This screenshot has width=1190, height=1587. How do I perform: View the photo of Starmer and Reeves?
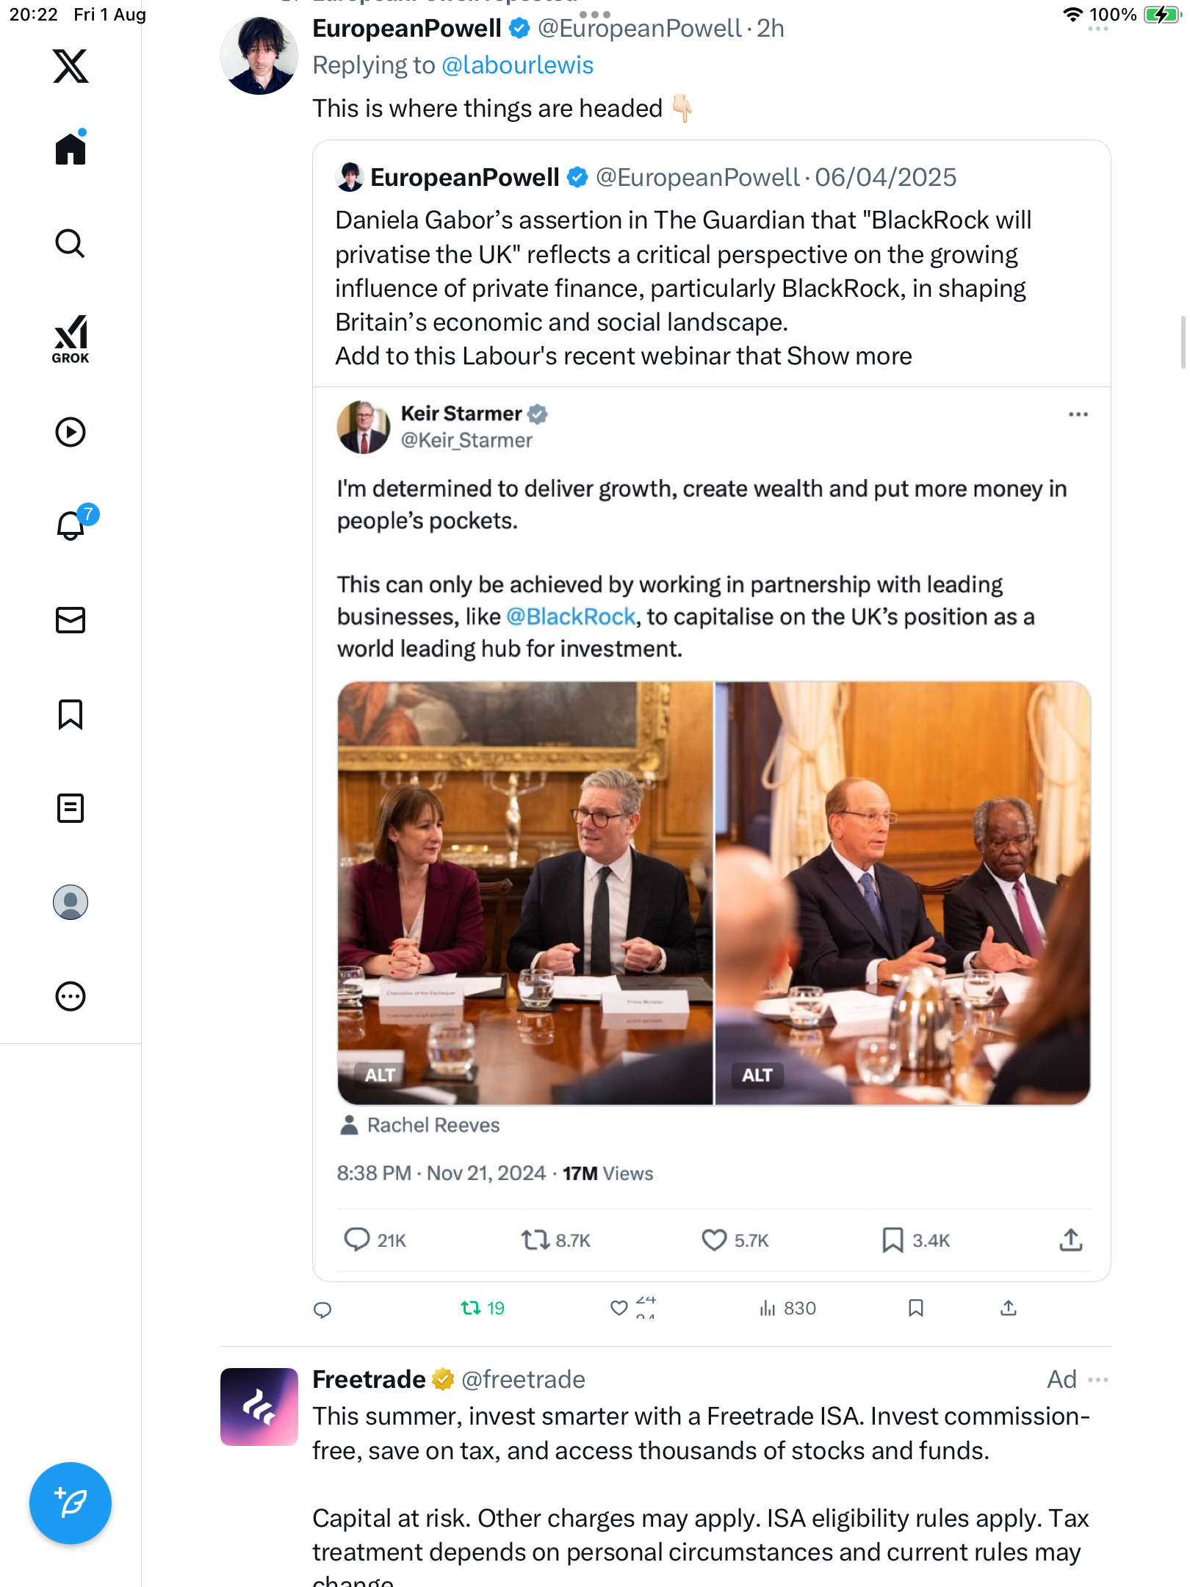tap(525, 893)
